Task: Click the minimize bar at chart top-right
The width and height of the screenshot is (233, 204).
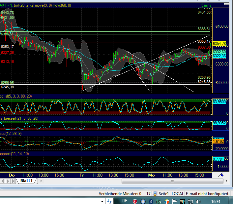Action: [226, 4]
